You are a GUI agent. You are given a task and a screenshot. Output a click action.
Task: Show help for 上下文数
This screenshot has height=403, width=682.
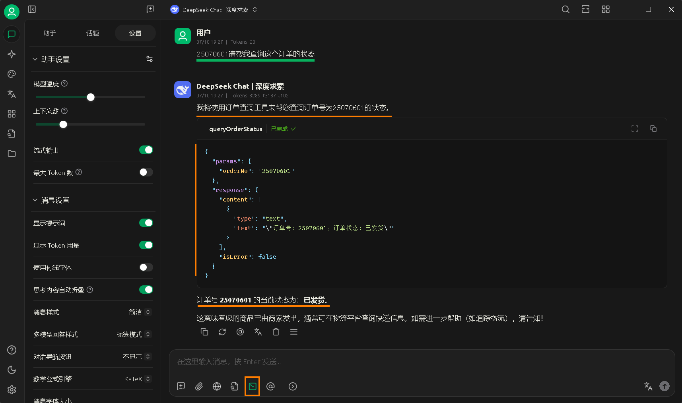click(x=64, y=111)
